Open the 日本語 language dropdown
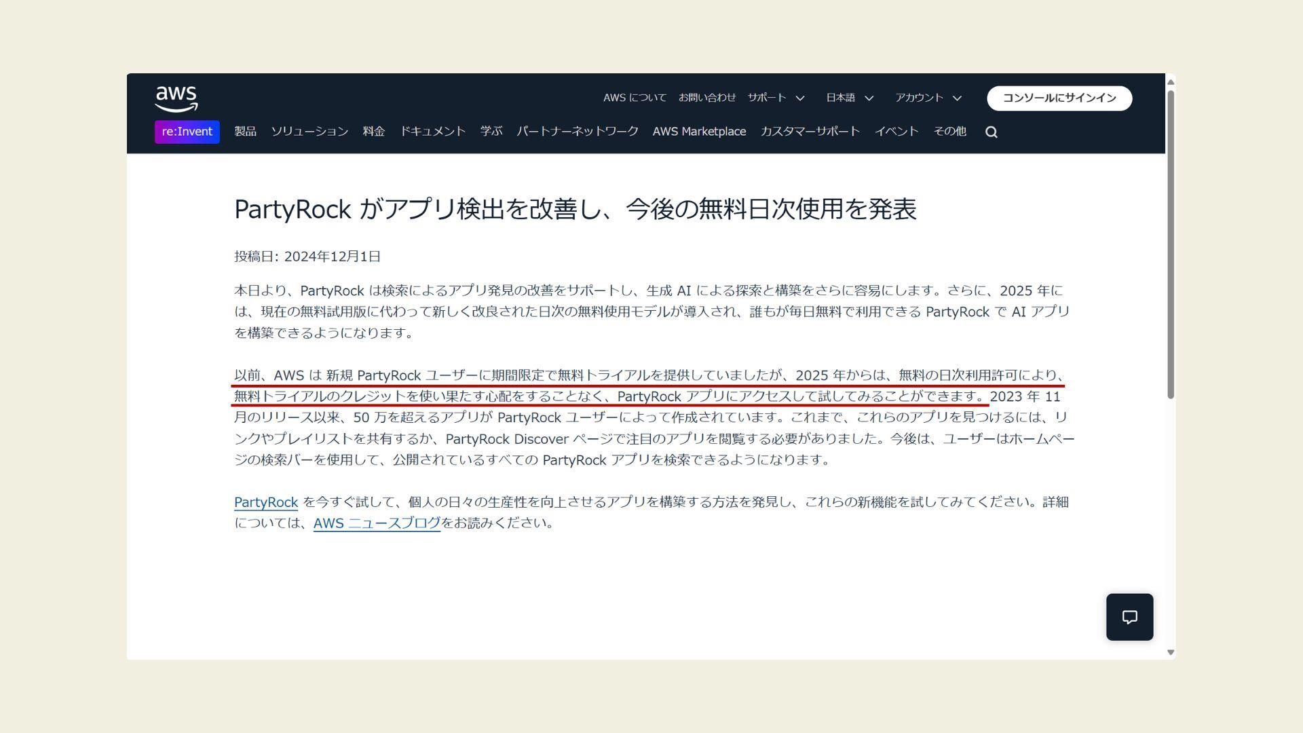The width and height of the screenshot is (1303, 733). tap(850, 98)
